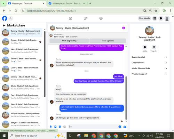Open a new browser tab

pyautogui.click(x=90, y=3)
